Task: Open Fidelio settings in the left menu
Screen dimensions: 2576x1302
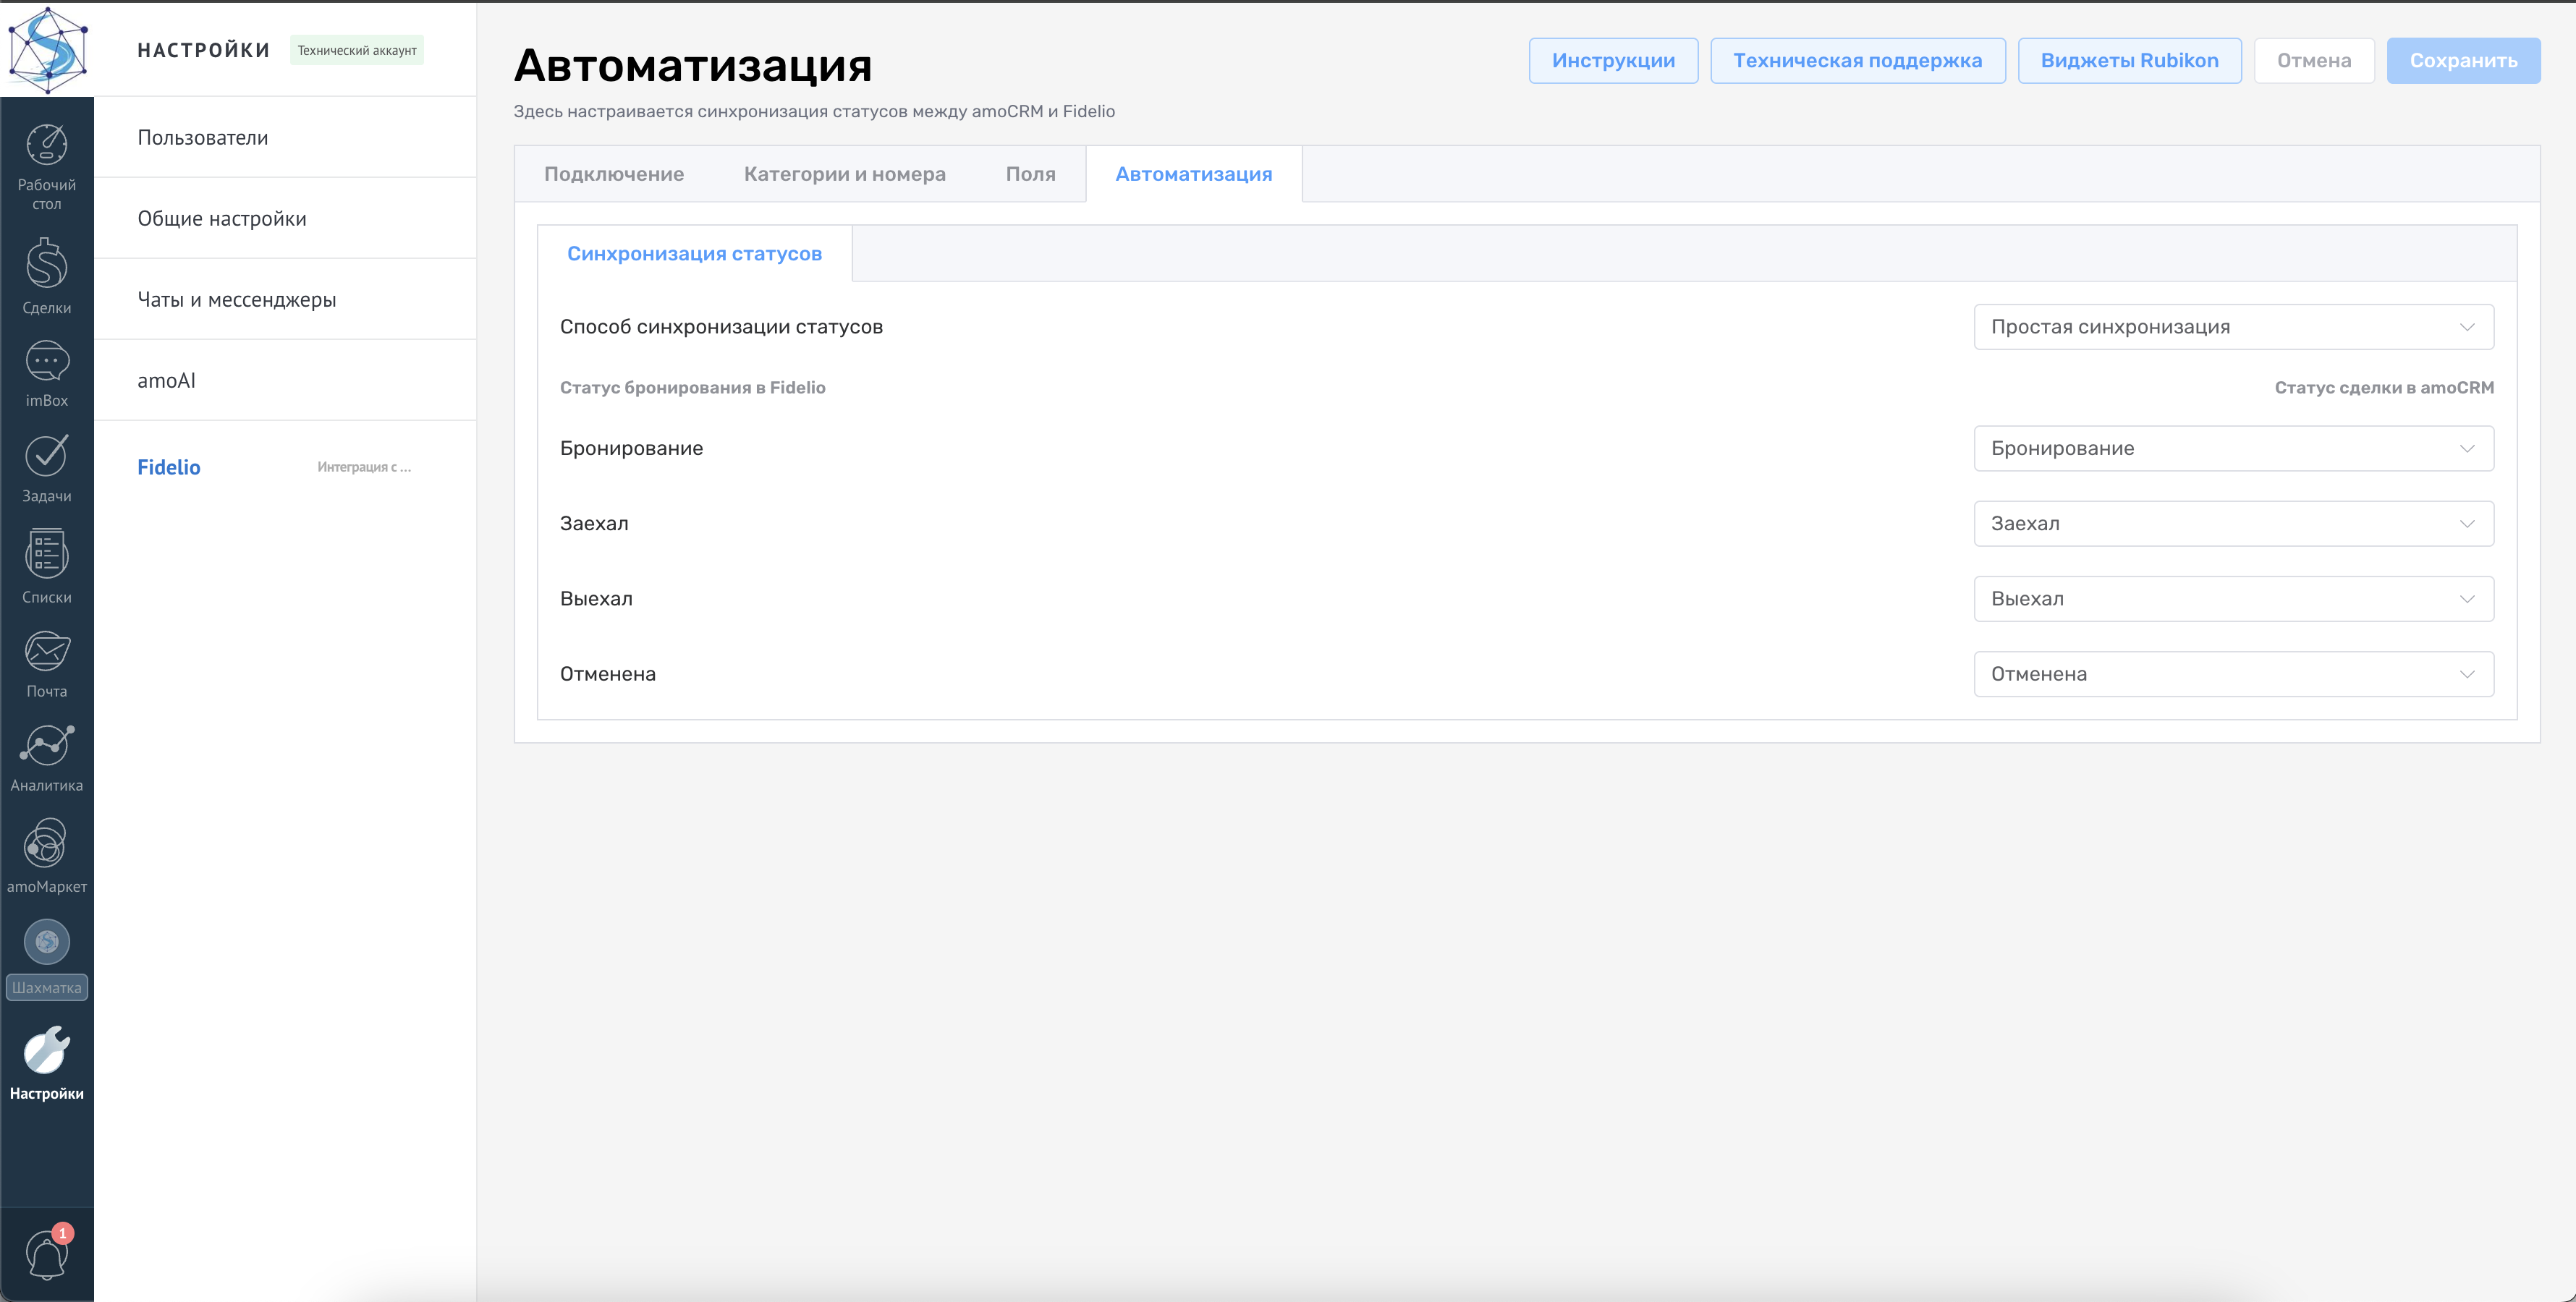Action: tap(168, 466)
